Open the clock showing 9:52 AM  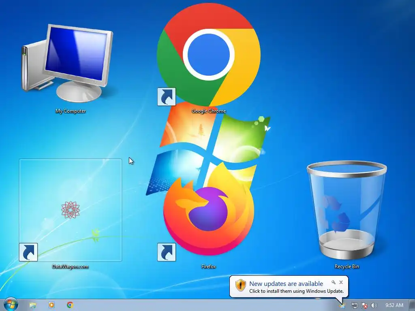click(394, 305)
